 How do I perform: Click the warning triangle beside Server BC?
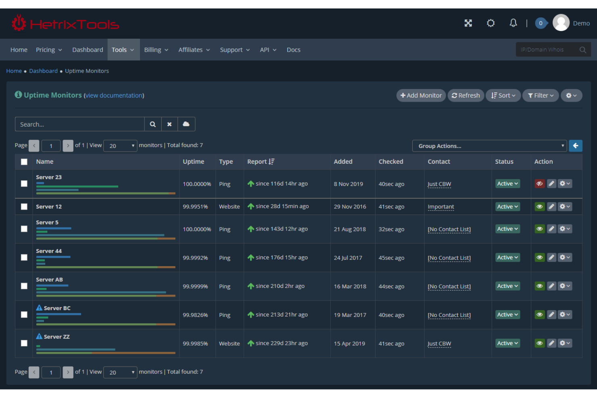[x=39, y=307]
